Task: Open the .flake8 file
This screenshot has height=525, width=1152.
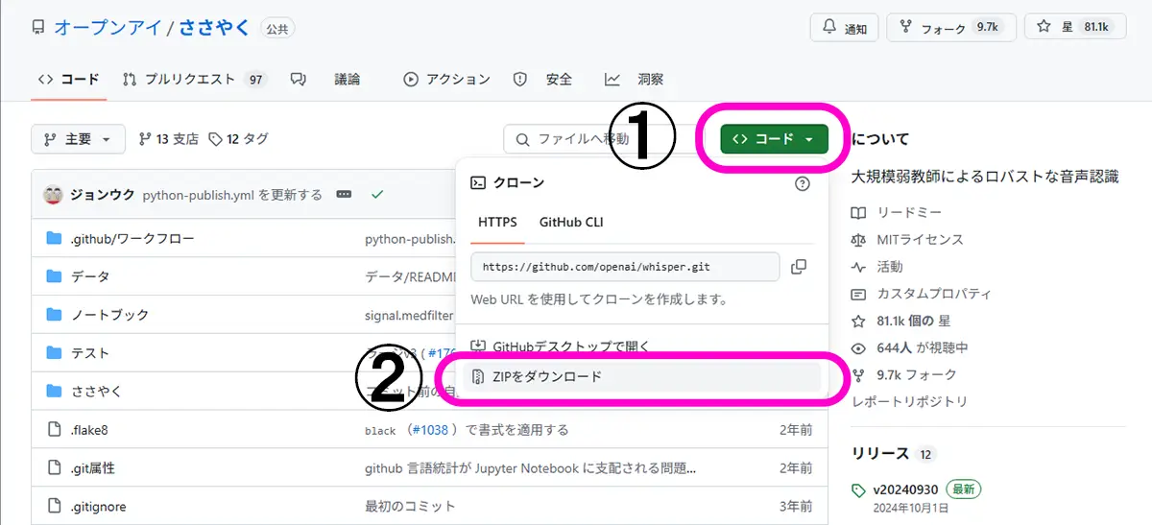Action: point(90,430)
